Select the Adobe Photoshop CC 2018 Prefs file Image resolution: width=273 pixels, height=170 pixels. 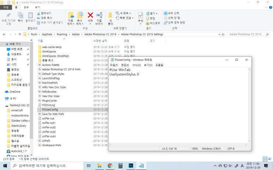61,69
